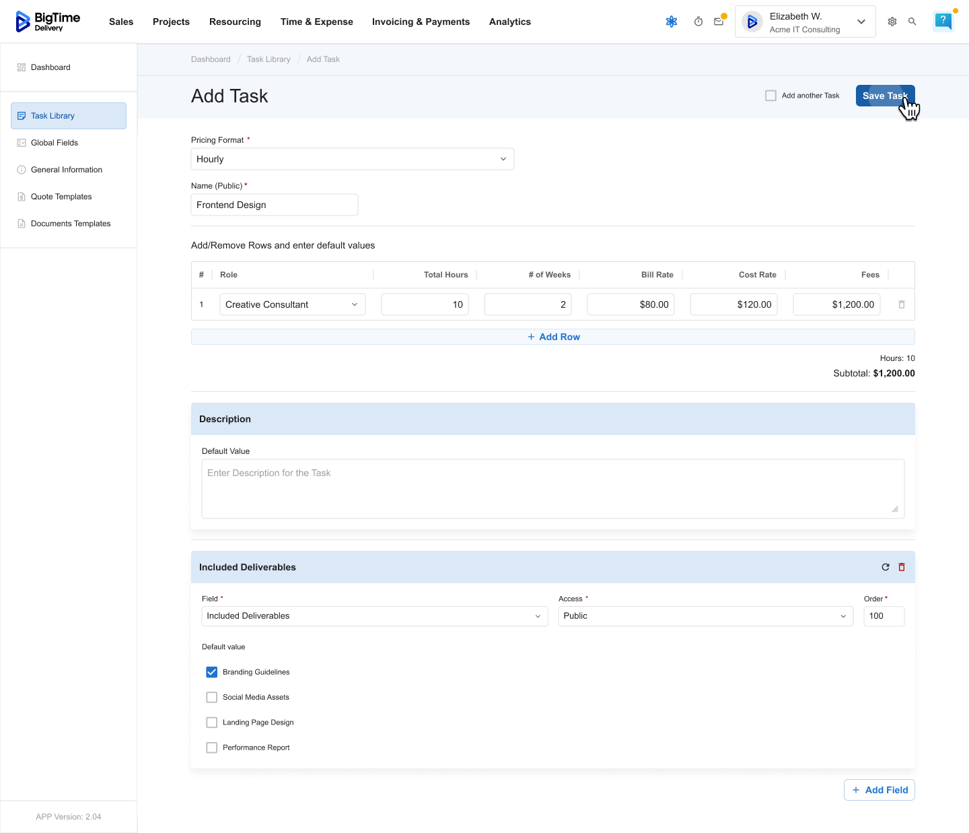Viewport: 969px width, 833px height.
Task: Enable the Add another Task checkbox
Action: pyautogui.click(x=771, y=96)
